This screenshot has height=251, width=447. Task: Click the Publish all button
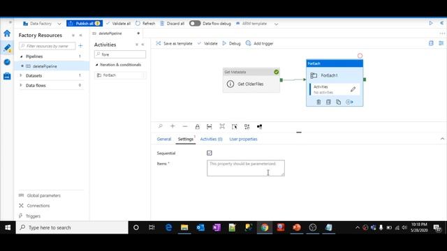point(85,23)
